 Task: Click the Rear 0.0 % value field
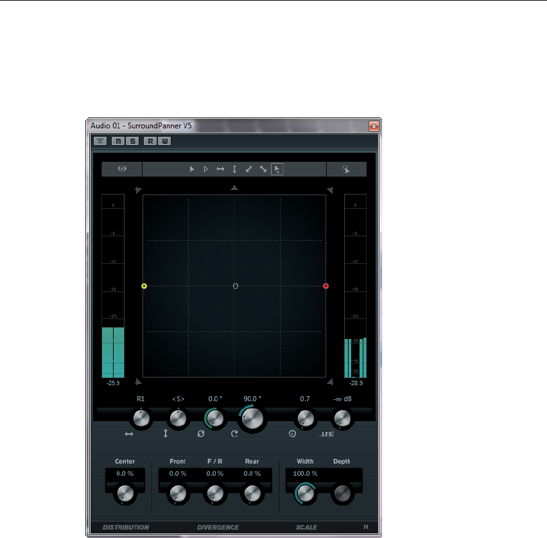click(x=252, y=474)
